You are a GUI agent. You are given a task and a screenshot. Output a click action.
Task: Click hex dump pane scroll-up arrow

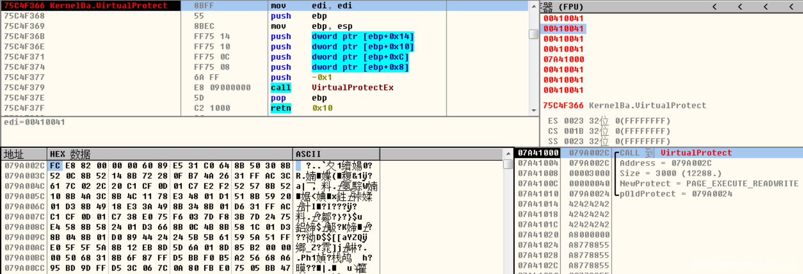[x=508, y=155]
